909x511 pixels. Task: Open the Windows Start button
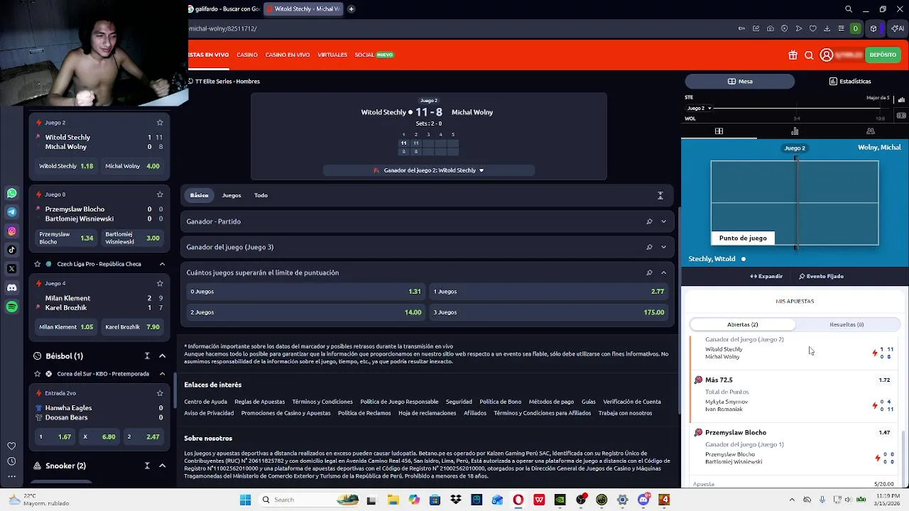coord(245,500)
